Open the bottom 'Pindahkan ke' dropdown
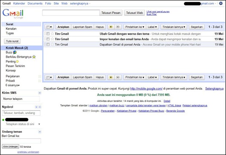226x155 pixels. [x=135, y=77]
